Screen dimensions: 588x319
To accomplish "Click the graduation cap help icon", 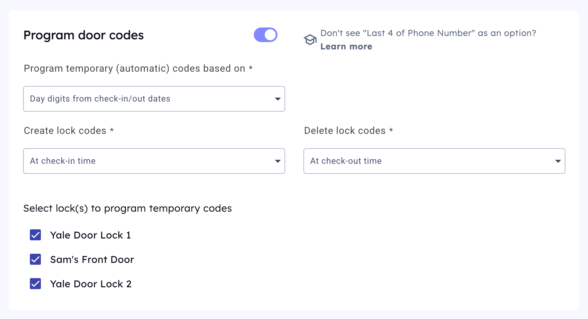I will coord(310,40).
